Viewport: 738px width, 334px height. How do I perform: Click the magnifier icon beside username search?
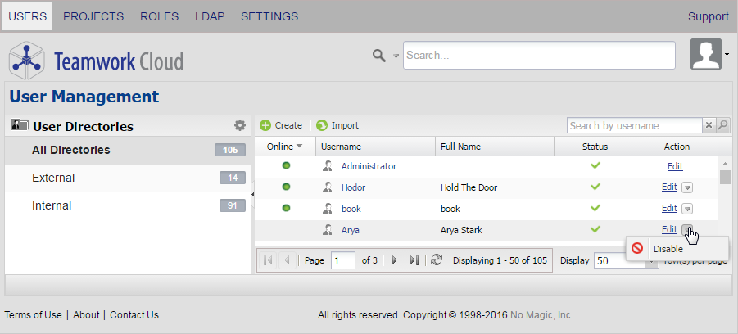click(x=723, y=125)
